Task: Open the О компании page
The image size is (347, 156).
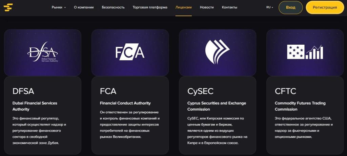Action: coord(84,7)
